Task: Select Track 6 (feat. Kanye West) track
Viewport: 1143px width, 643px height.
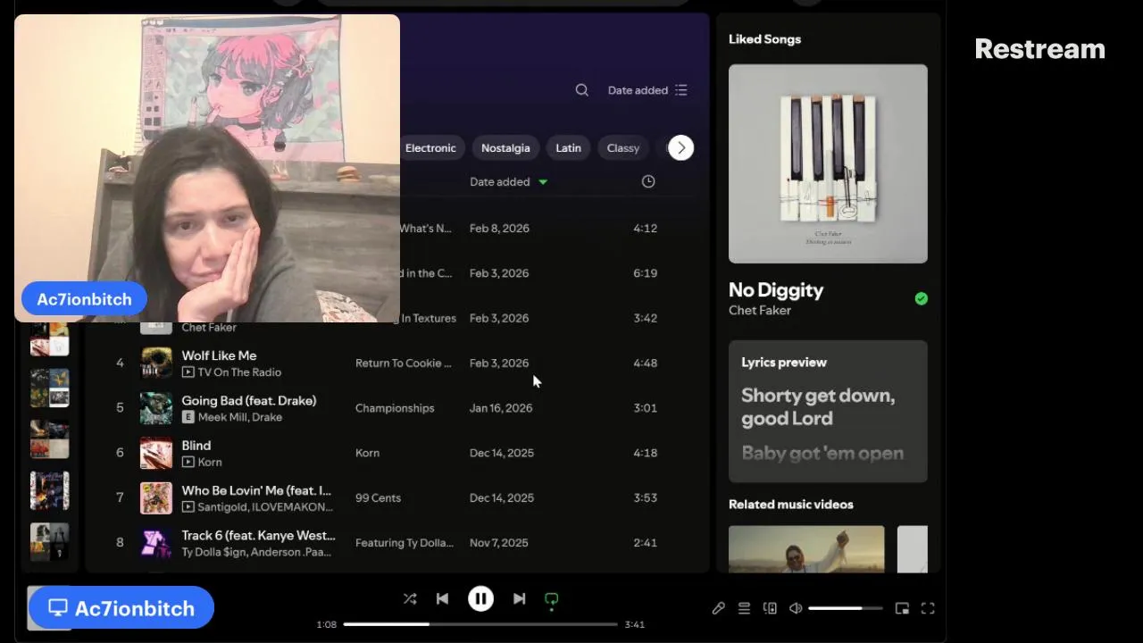Action: (258, 535)
